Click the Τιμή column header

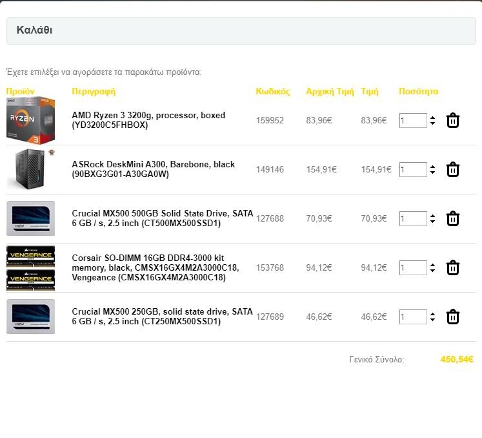click(370, 92)
